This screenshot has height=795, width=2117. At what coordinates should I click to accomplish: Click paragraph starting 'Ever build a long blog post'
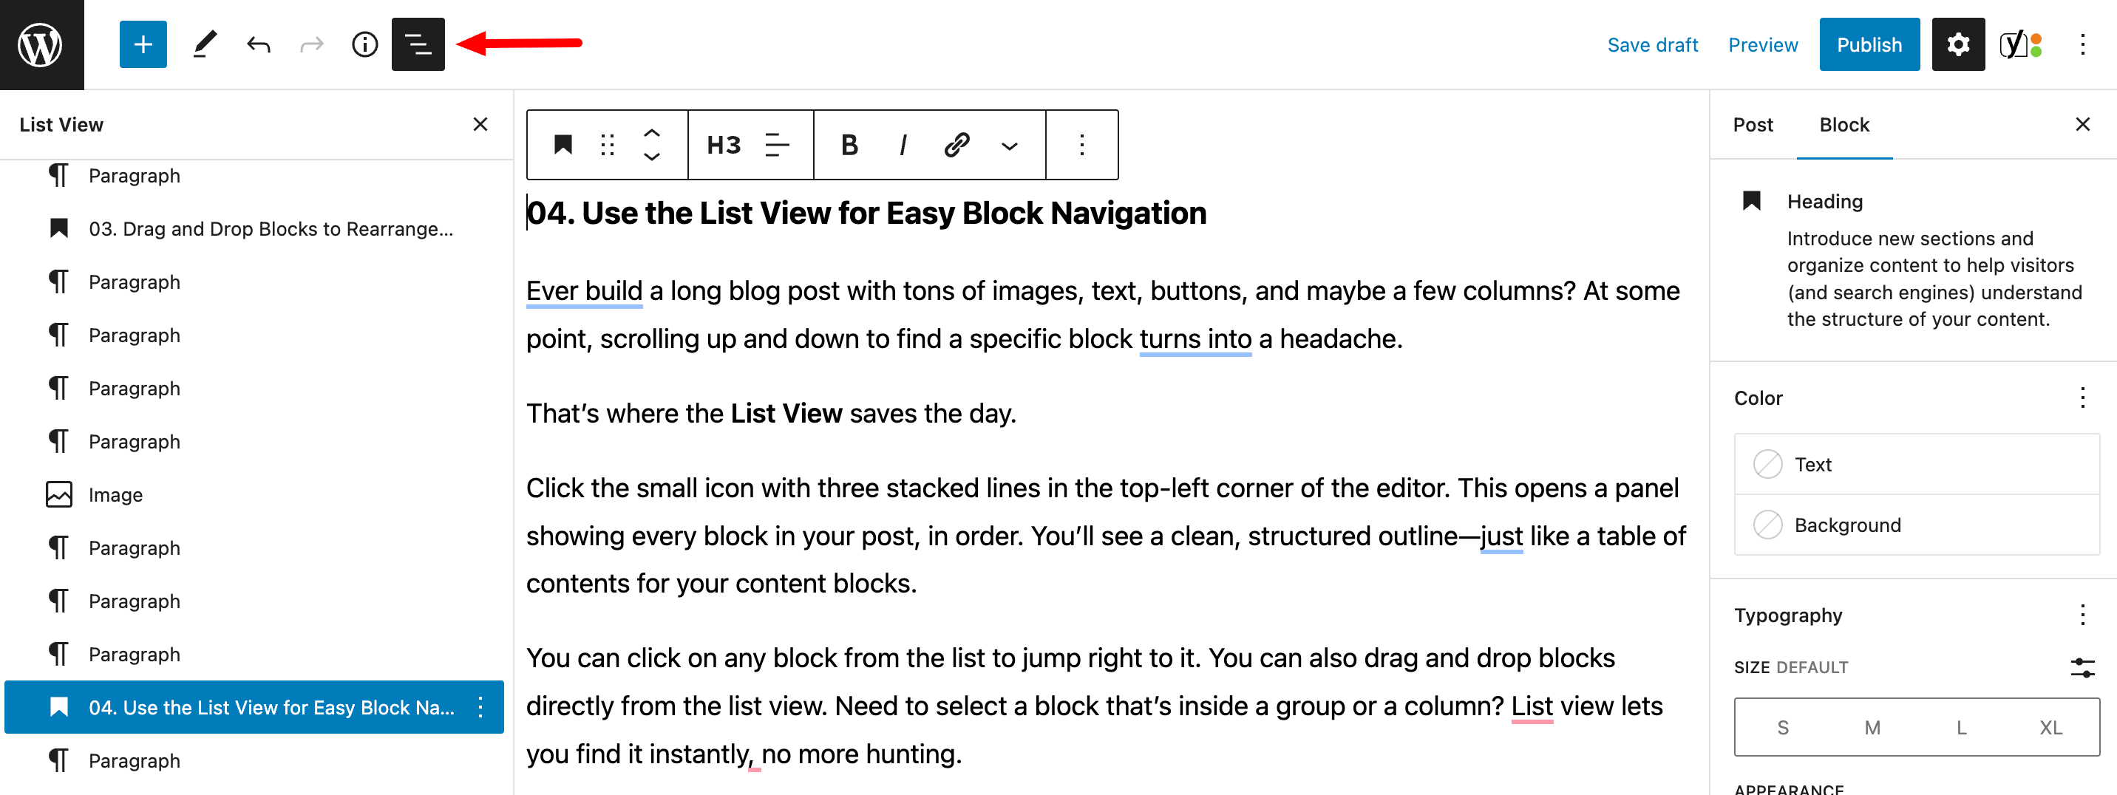coord(1103,315)
